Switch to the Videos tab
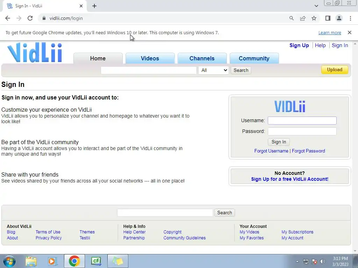358x268 pixels. (150, 58)
